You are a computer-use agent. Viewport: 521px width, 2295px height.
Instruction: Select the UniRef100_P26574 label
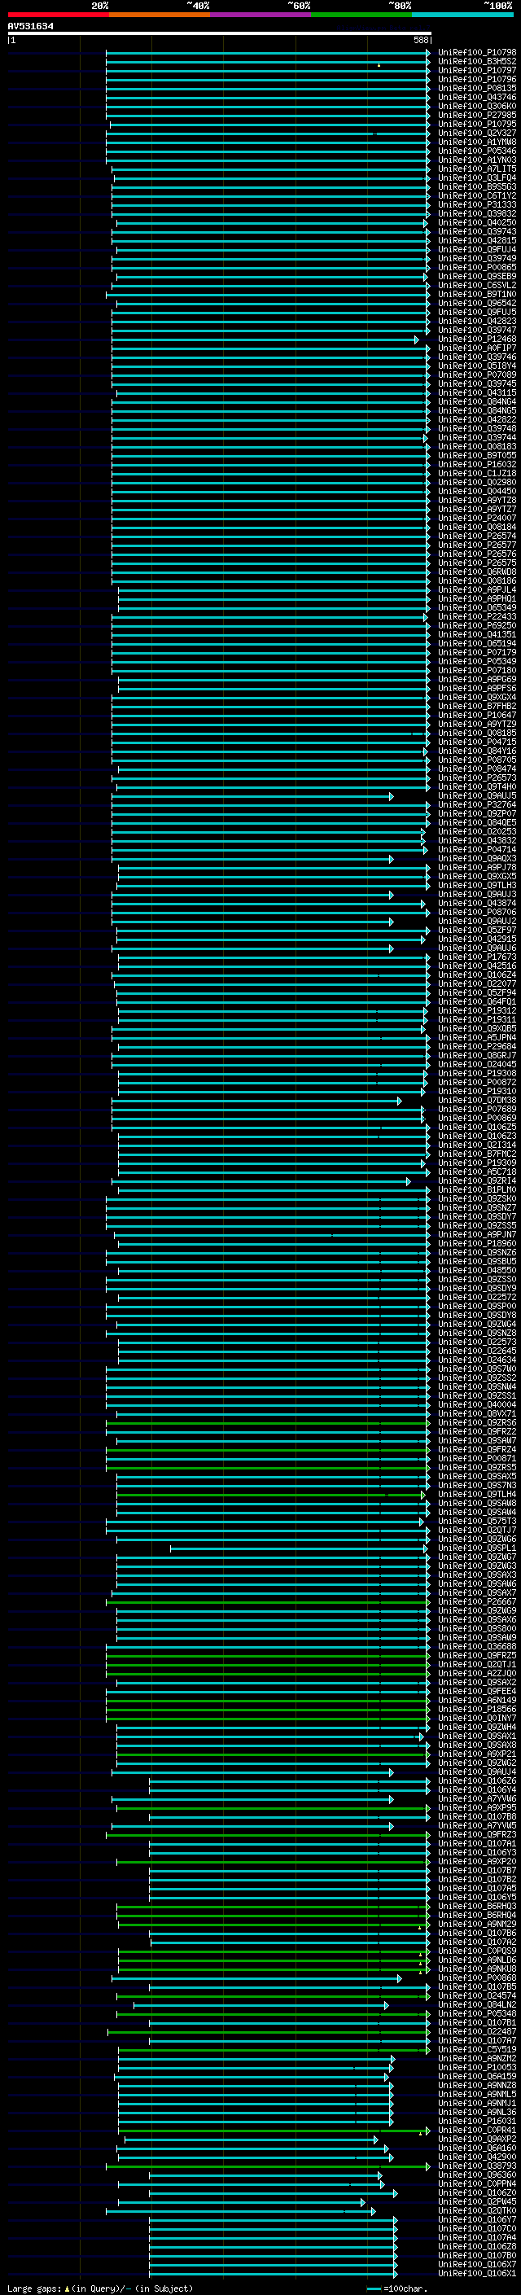point(477,537)
